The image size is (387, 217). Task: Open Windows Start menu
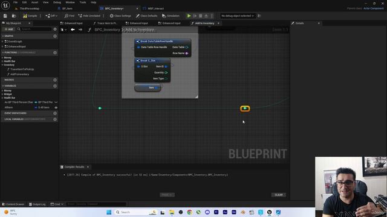(x=109, y=212)
